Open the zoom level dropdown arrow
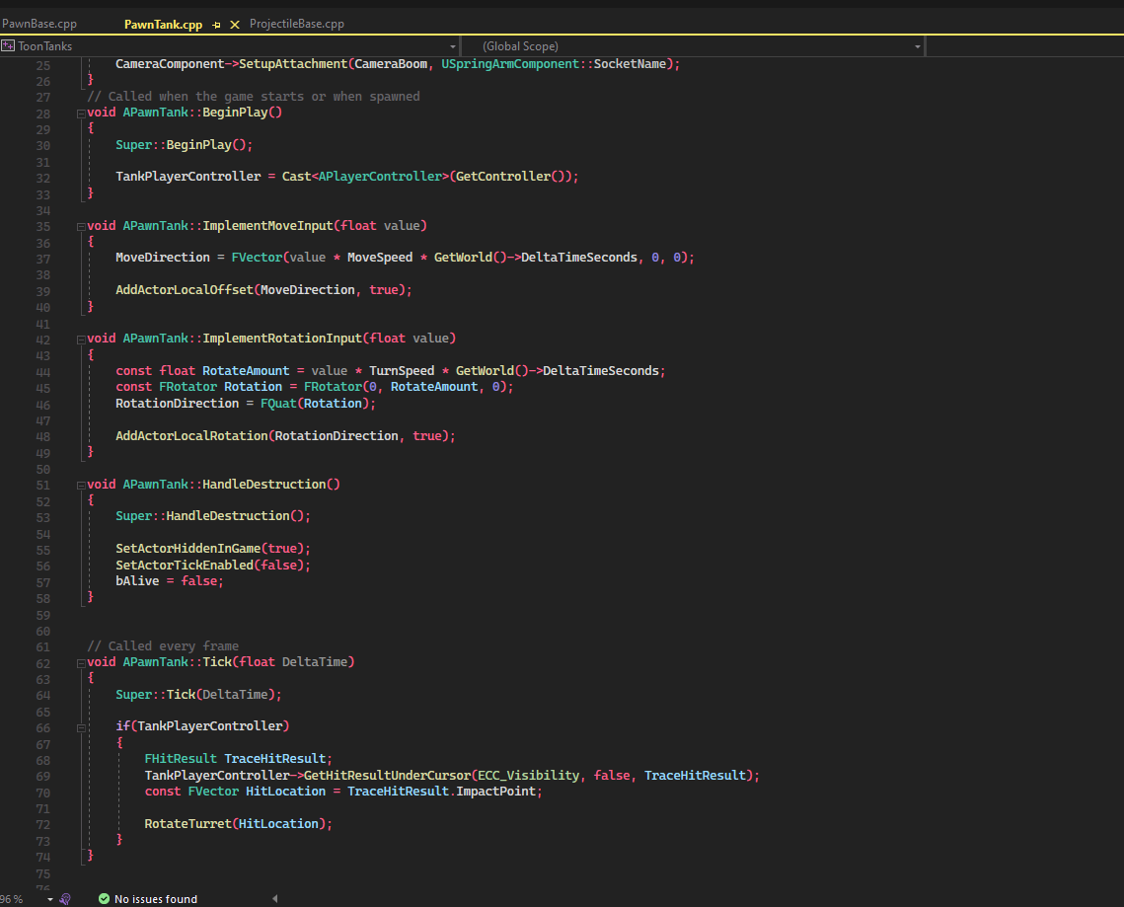 click(49, 899)
